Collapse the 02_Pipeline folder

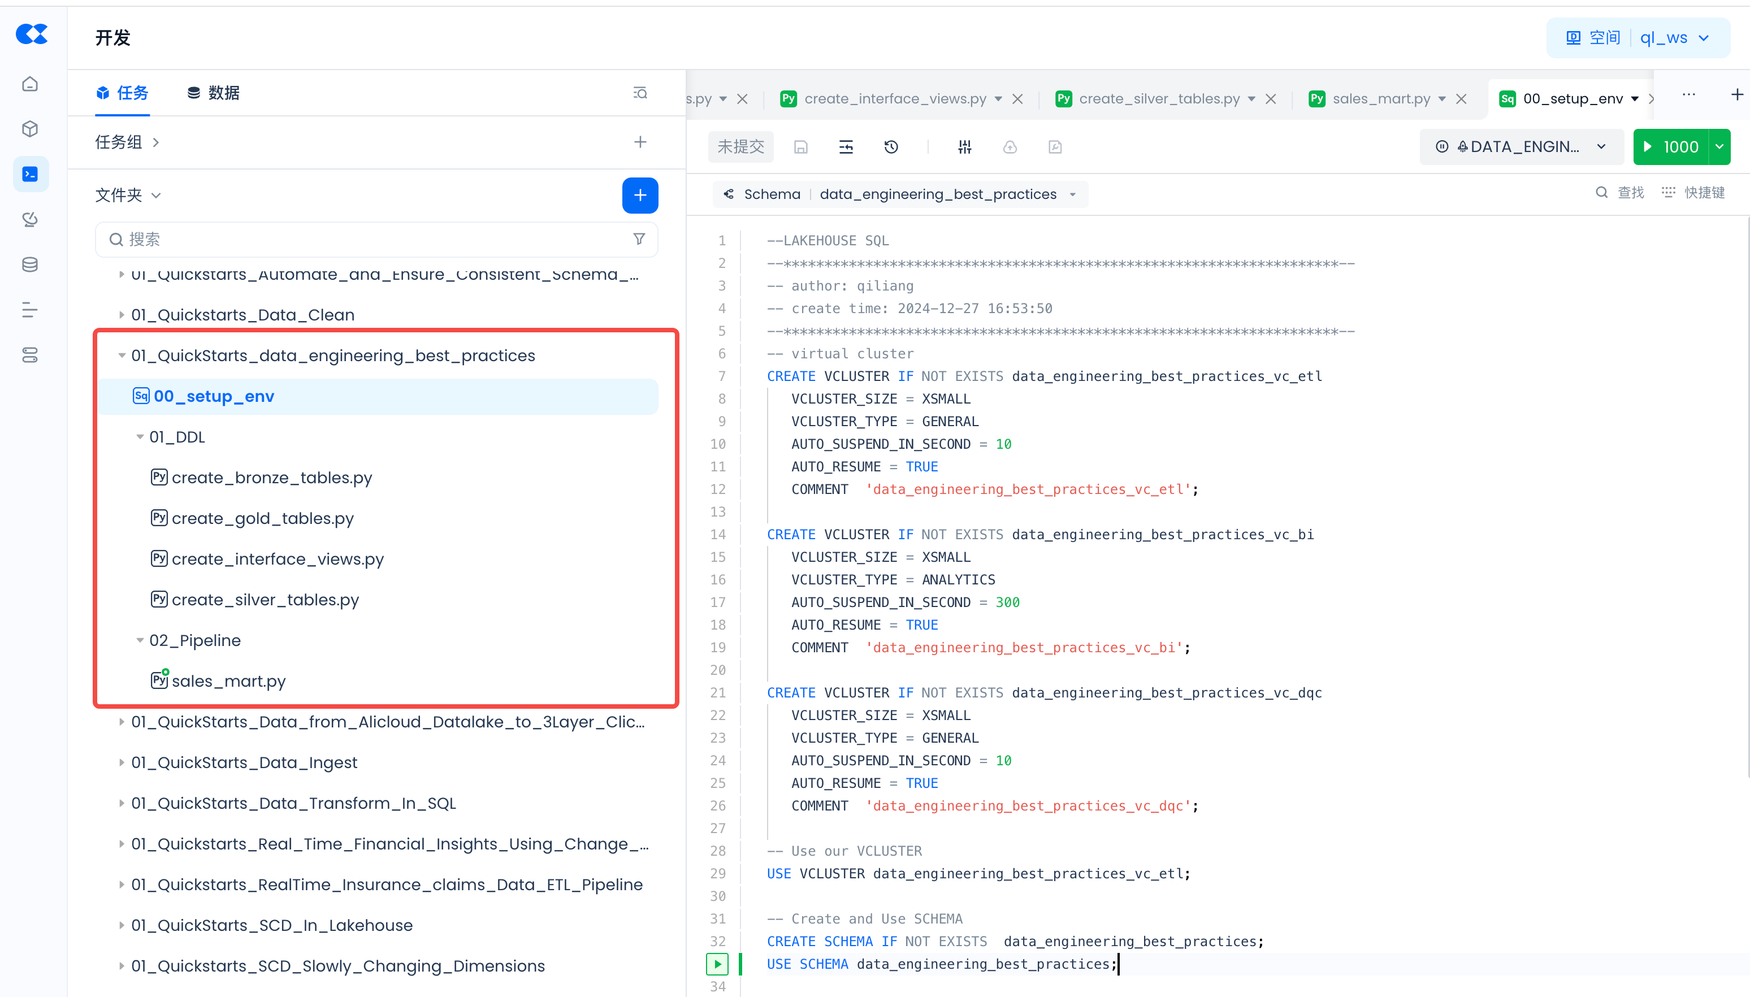point(140,640)
